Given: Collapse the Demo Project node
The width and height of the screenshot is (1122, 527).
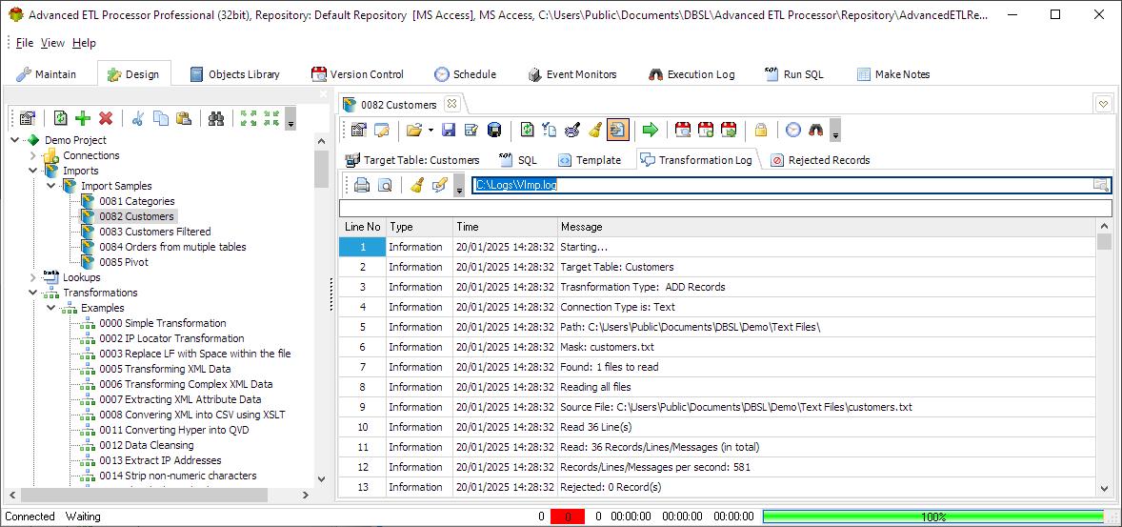Looking at the screenshot, I should (x=15, y=140).
